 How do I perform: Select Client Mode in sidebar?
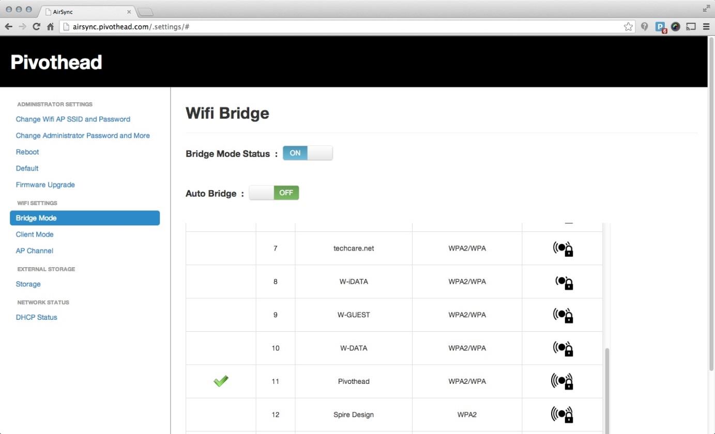[x=35, y=235]
